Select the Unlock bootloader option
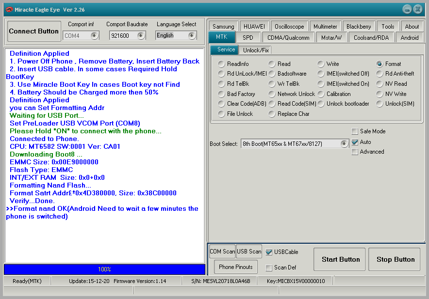This screenshot has height=299, width=429. (x=321, y=104)
